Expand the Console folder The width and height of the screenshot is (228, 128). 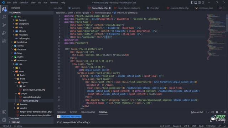pyautogui.click(x=31, y=20)
